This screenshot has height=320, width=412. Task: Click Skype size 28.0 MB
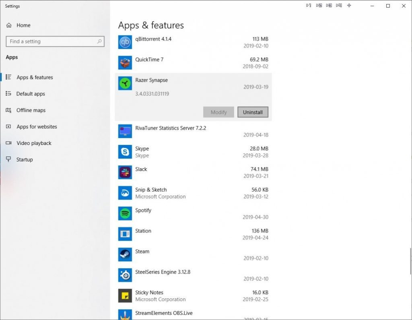pos(259,149)
